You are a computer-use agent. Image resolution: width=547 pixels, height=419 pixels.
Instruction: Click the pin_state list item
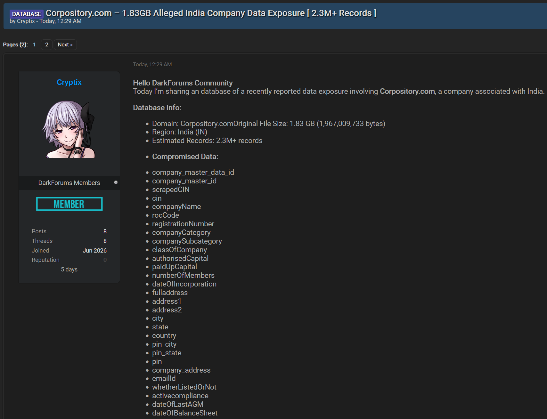click(167, 353)
